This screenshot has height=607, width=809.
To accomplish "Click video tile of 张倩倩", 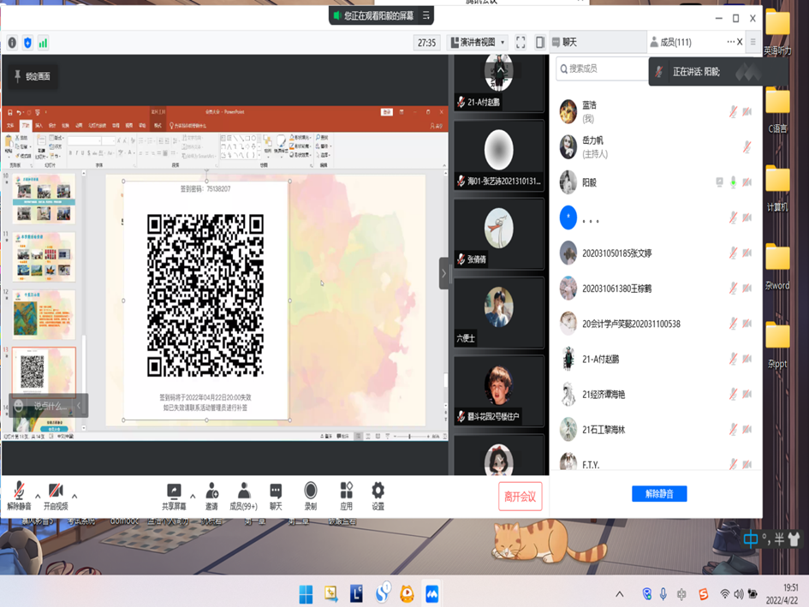I will pyautogui.click(x=499, y=234).
